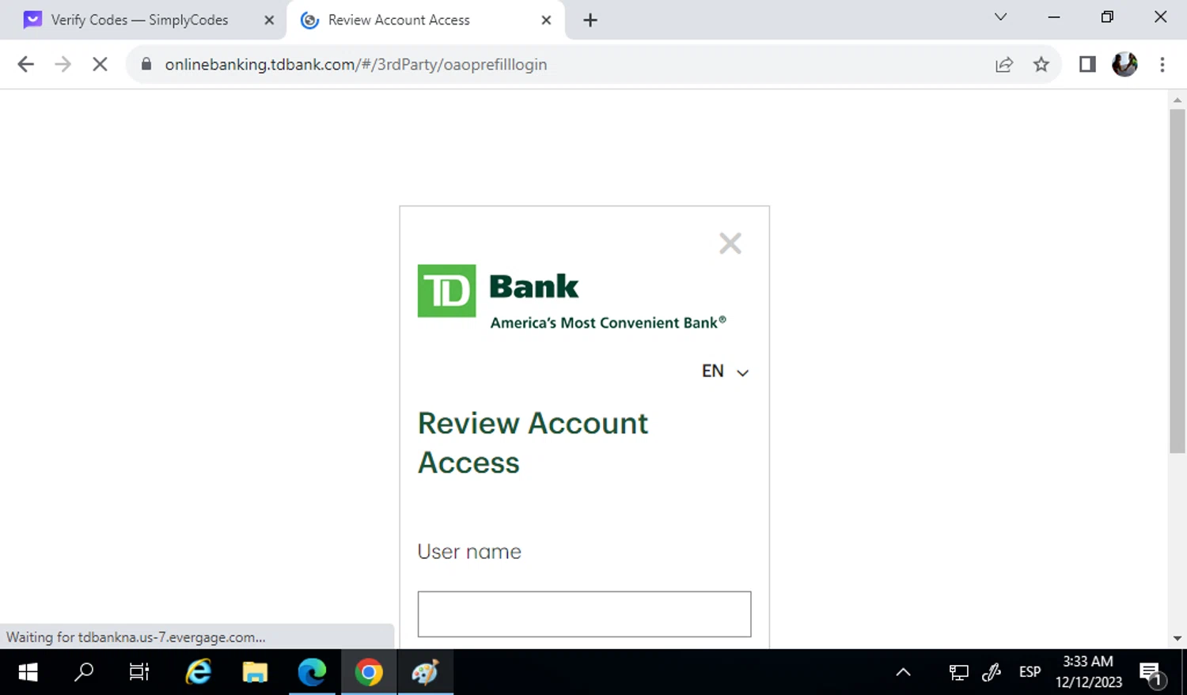The image size is (1187, 695).
Task: Close the Verify Codes SimplyCodes tab
Action: [x=269, y=21]
